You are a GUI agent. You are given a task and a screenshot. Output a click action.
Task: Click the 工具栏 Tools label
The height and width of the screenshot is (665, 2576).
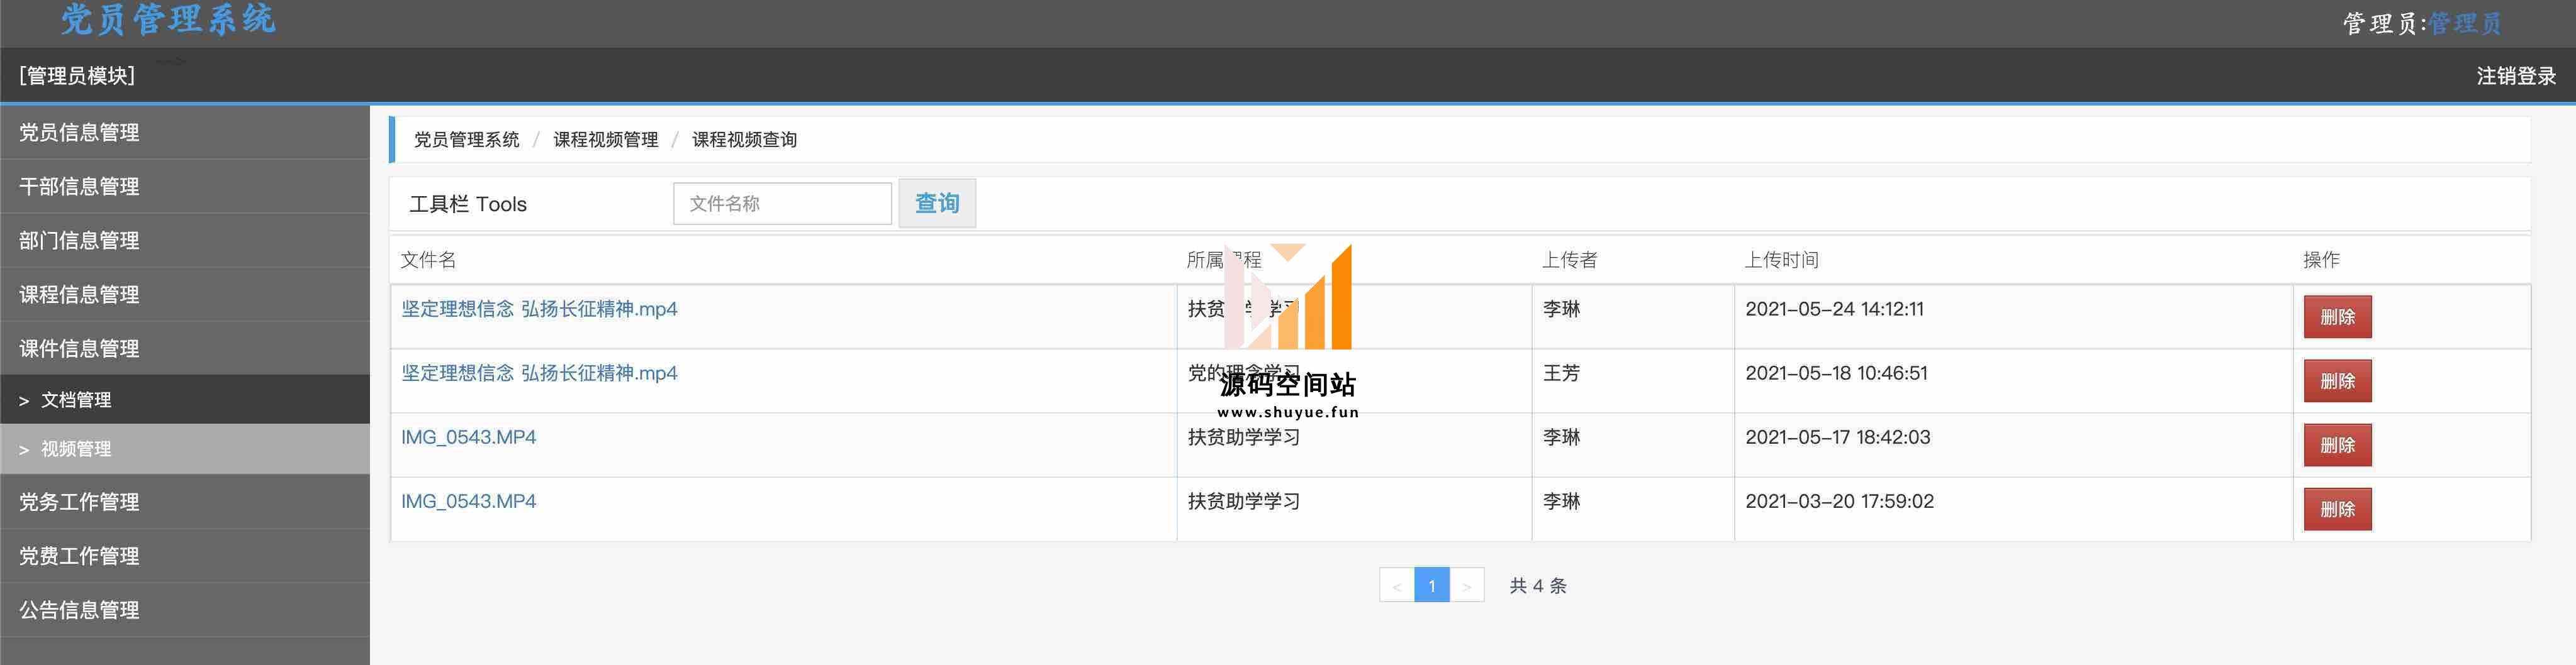468,204
